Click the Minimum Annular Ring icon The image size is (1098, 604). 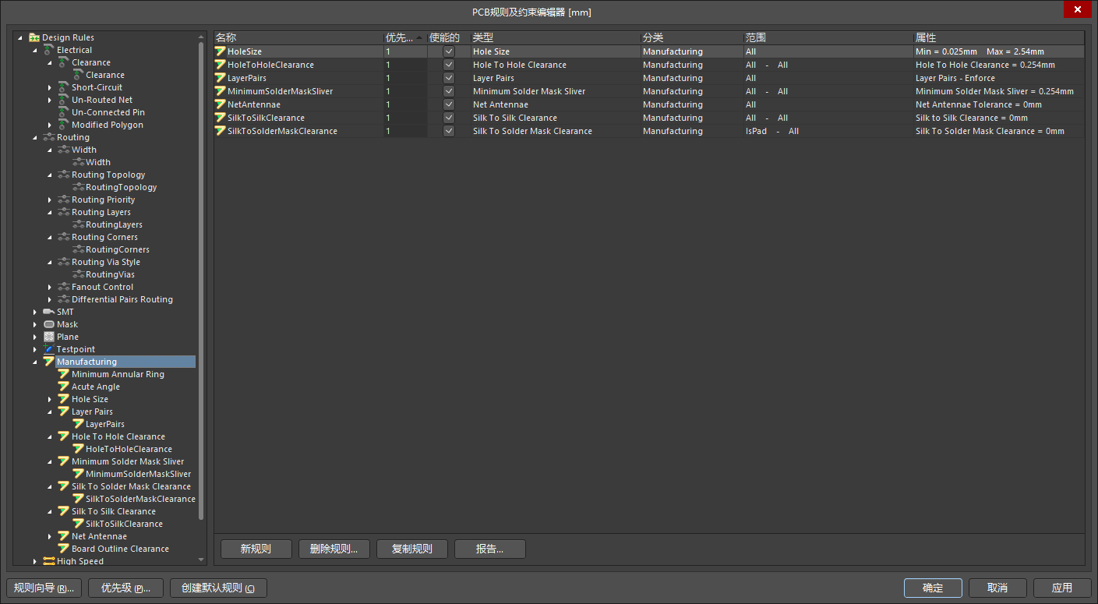pos(64,374)
